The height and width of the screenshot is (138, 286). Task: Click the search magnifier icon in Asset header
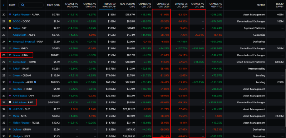23,5
